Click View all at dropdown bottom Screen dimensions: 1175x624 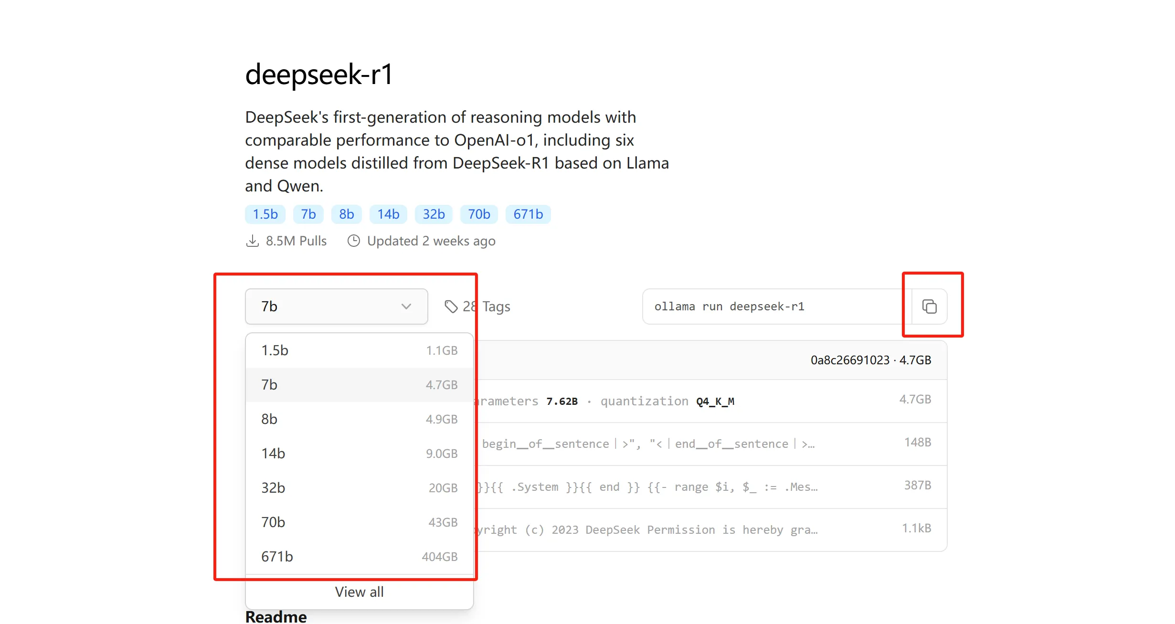359,592
